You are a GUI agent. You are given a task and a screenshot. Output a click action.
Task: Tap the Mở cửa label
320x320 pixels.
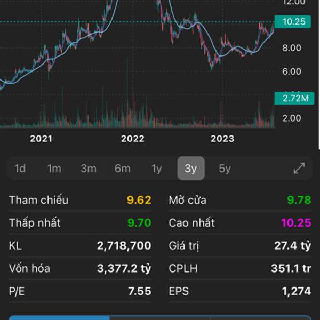point(187,200)
